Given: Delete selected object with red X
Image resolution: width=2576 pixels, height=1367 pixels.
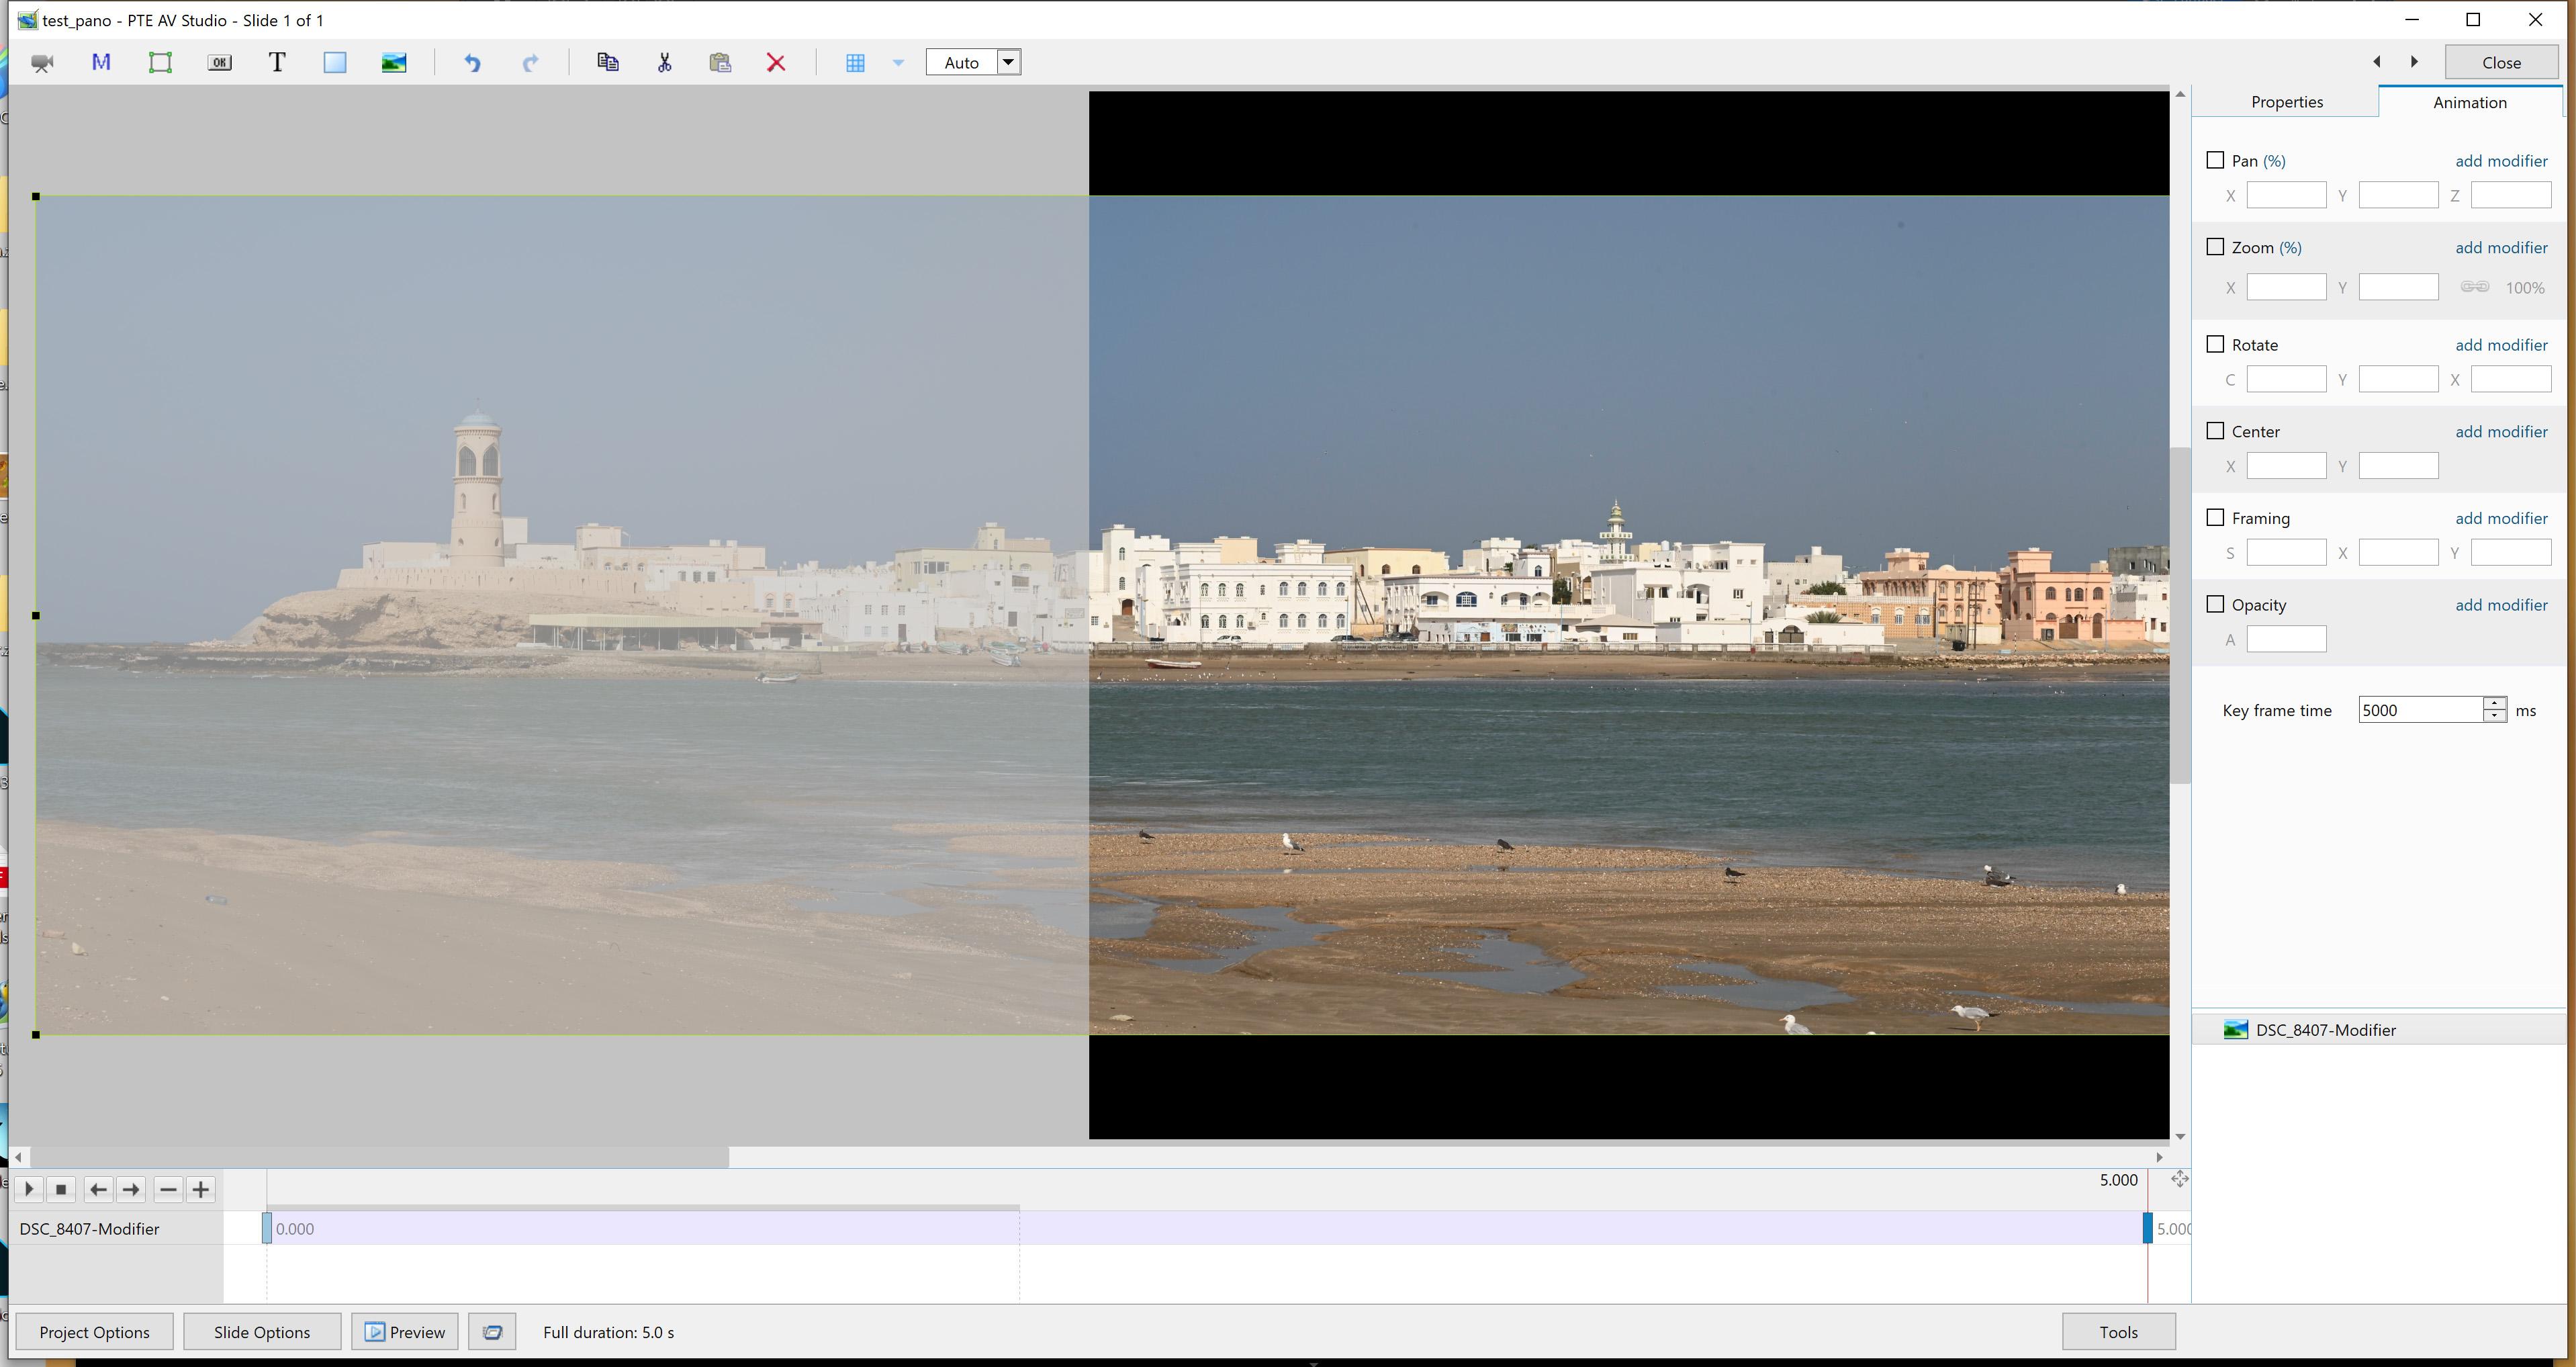Looking at the screenshot, I should click(x=776, y=63).
